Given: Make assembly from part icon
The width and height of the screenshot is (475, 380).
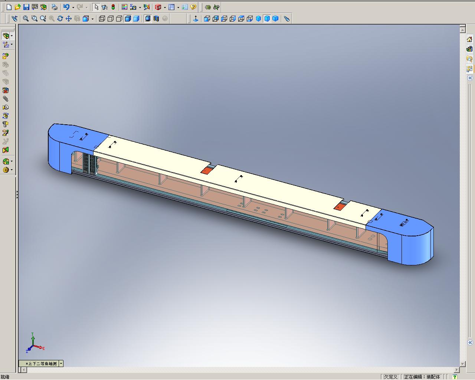Looking at the screenshot, I should pos(43,7).
